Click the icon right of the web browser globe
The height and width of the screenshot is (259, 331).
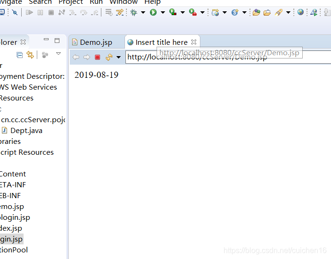(x=314, y=12)
